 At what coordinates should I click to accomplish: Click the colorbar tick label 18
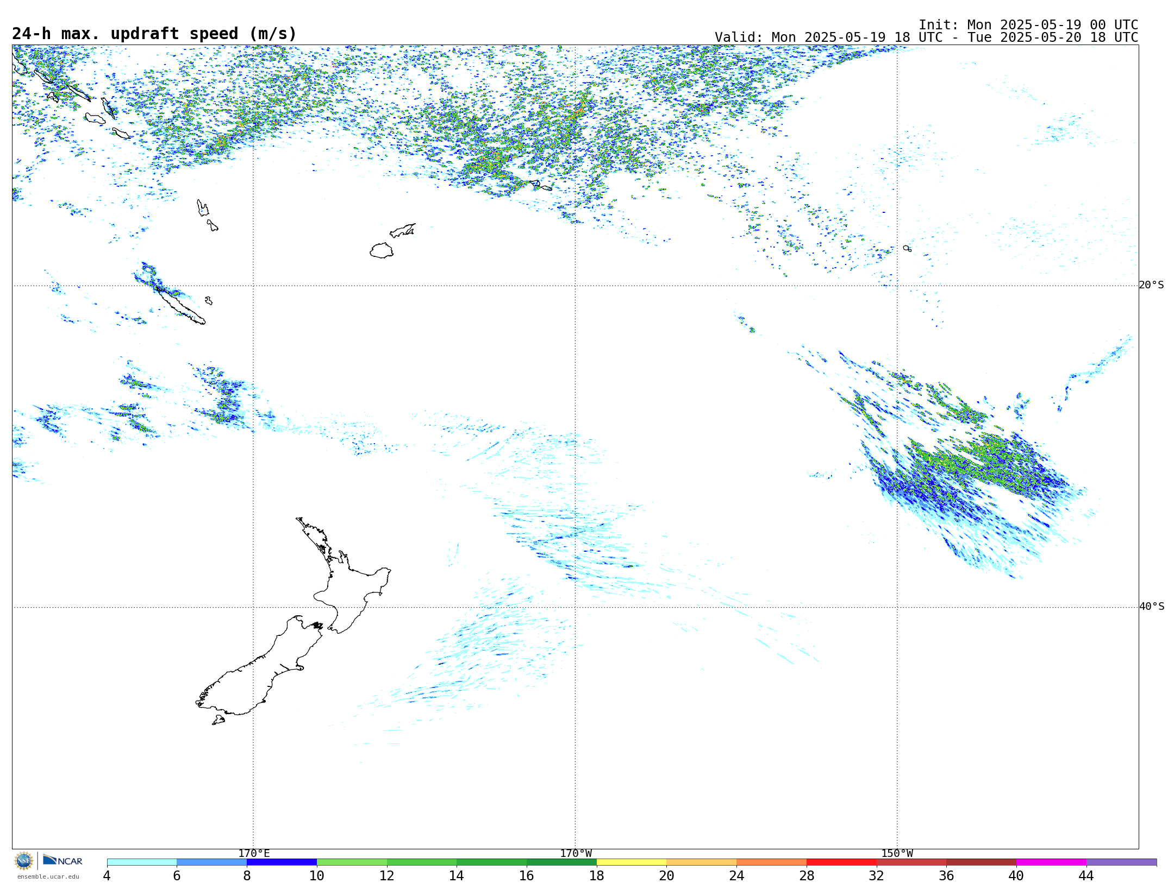pos(597,875)
